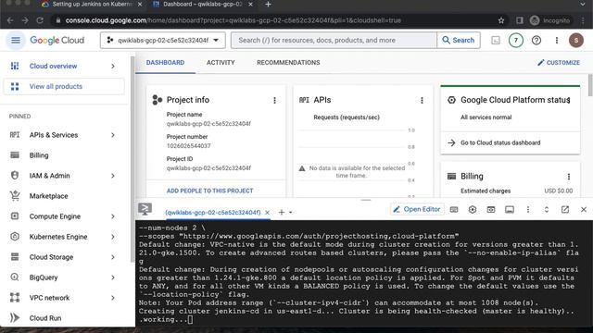
Task: Select the qwiklabs-gcp-02 Cloud Shell terminal tab
Action: tap(212, 213)
